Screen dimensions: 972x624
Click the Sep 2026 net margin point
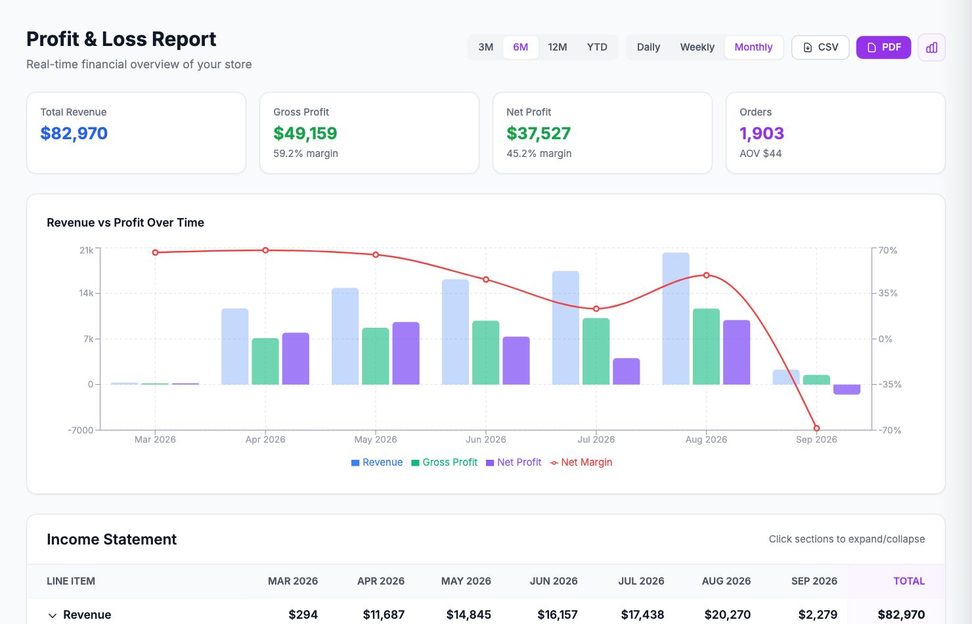pyautogui.click(x=816, y=428)
